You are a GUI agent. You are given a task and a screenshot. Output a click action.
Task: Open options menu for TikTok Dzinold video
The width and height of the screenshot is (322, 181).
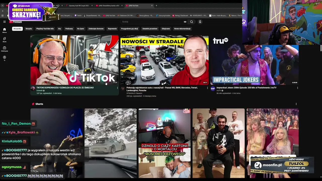pos(117,88)
